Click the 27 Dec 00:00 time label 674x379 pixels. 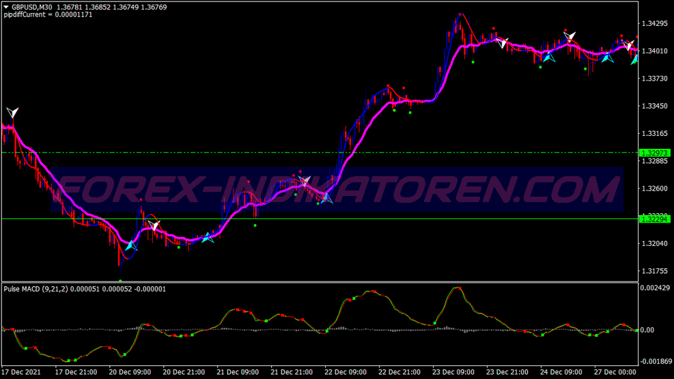(x=615, y=372)
